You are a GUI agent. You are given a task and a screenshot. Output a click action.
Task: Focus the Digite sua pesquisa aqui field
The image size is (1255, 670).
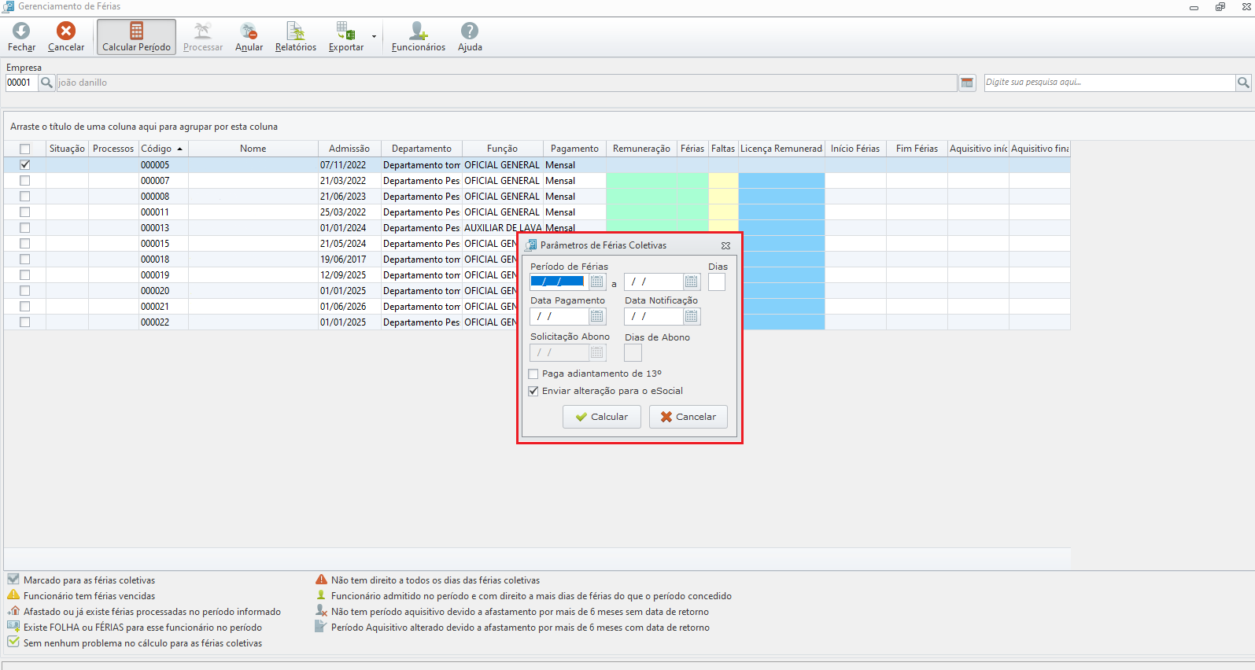click(x=1109, y=83)
